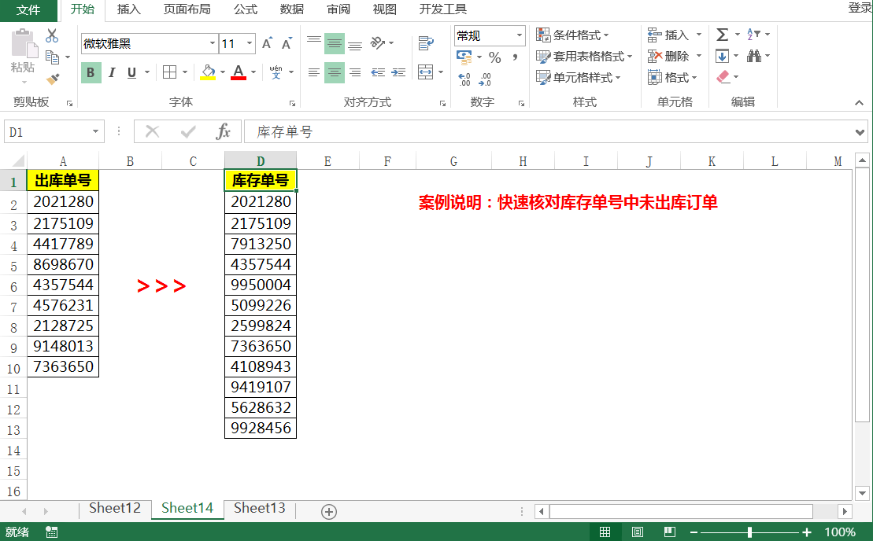Click the Fill down arrow icon
Image resolution: width=873 pixels, height=541 pixels.
tap(722, 56)
